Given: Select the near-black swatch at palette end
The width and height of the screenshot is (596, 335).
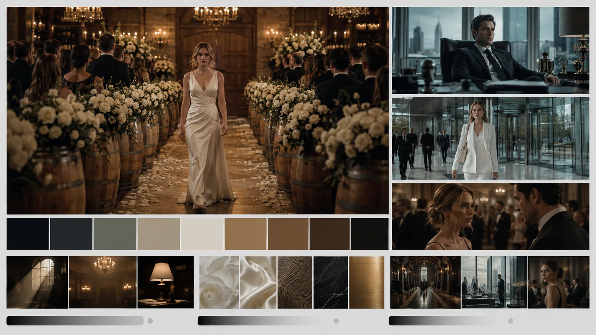Looking at the screenshot, I should 369,234.
